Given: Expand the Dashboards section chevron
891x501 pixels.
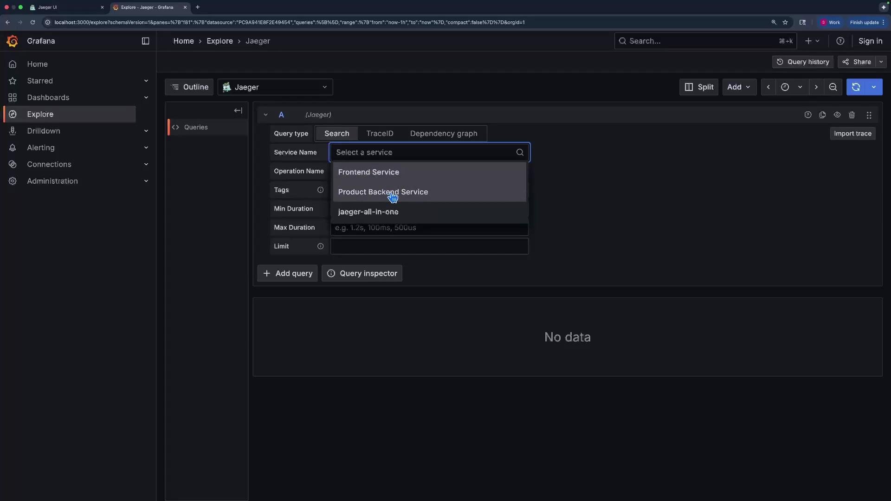Looking at the screenshot, I should click(x=146, y=97).
